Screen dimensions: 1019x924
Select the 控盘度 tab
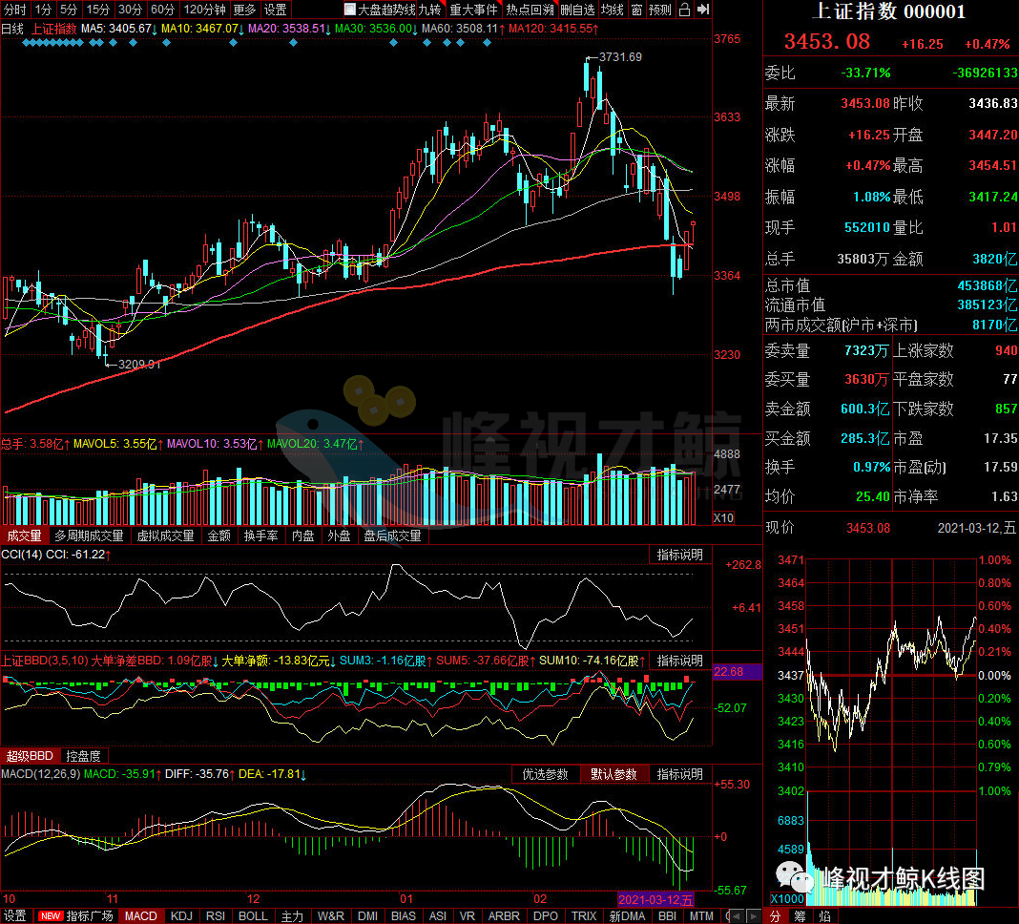pyautogui.click(x=84, y=756)
